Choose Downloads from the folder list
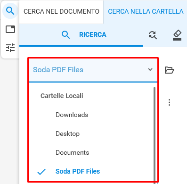Viewport: 187px width, 184px height. [72, 115]
